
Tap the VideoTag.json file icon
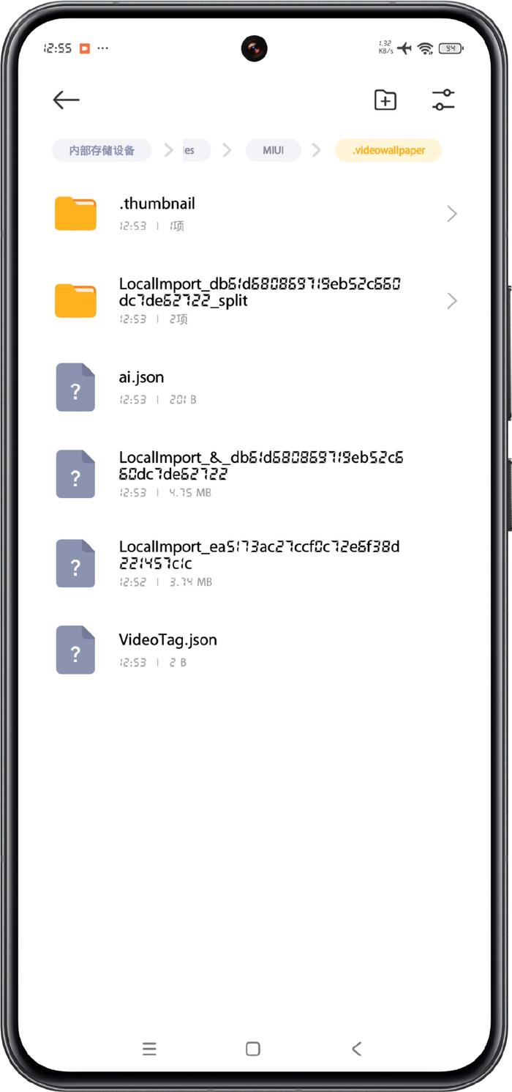point(75,650)
